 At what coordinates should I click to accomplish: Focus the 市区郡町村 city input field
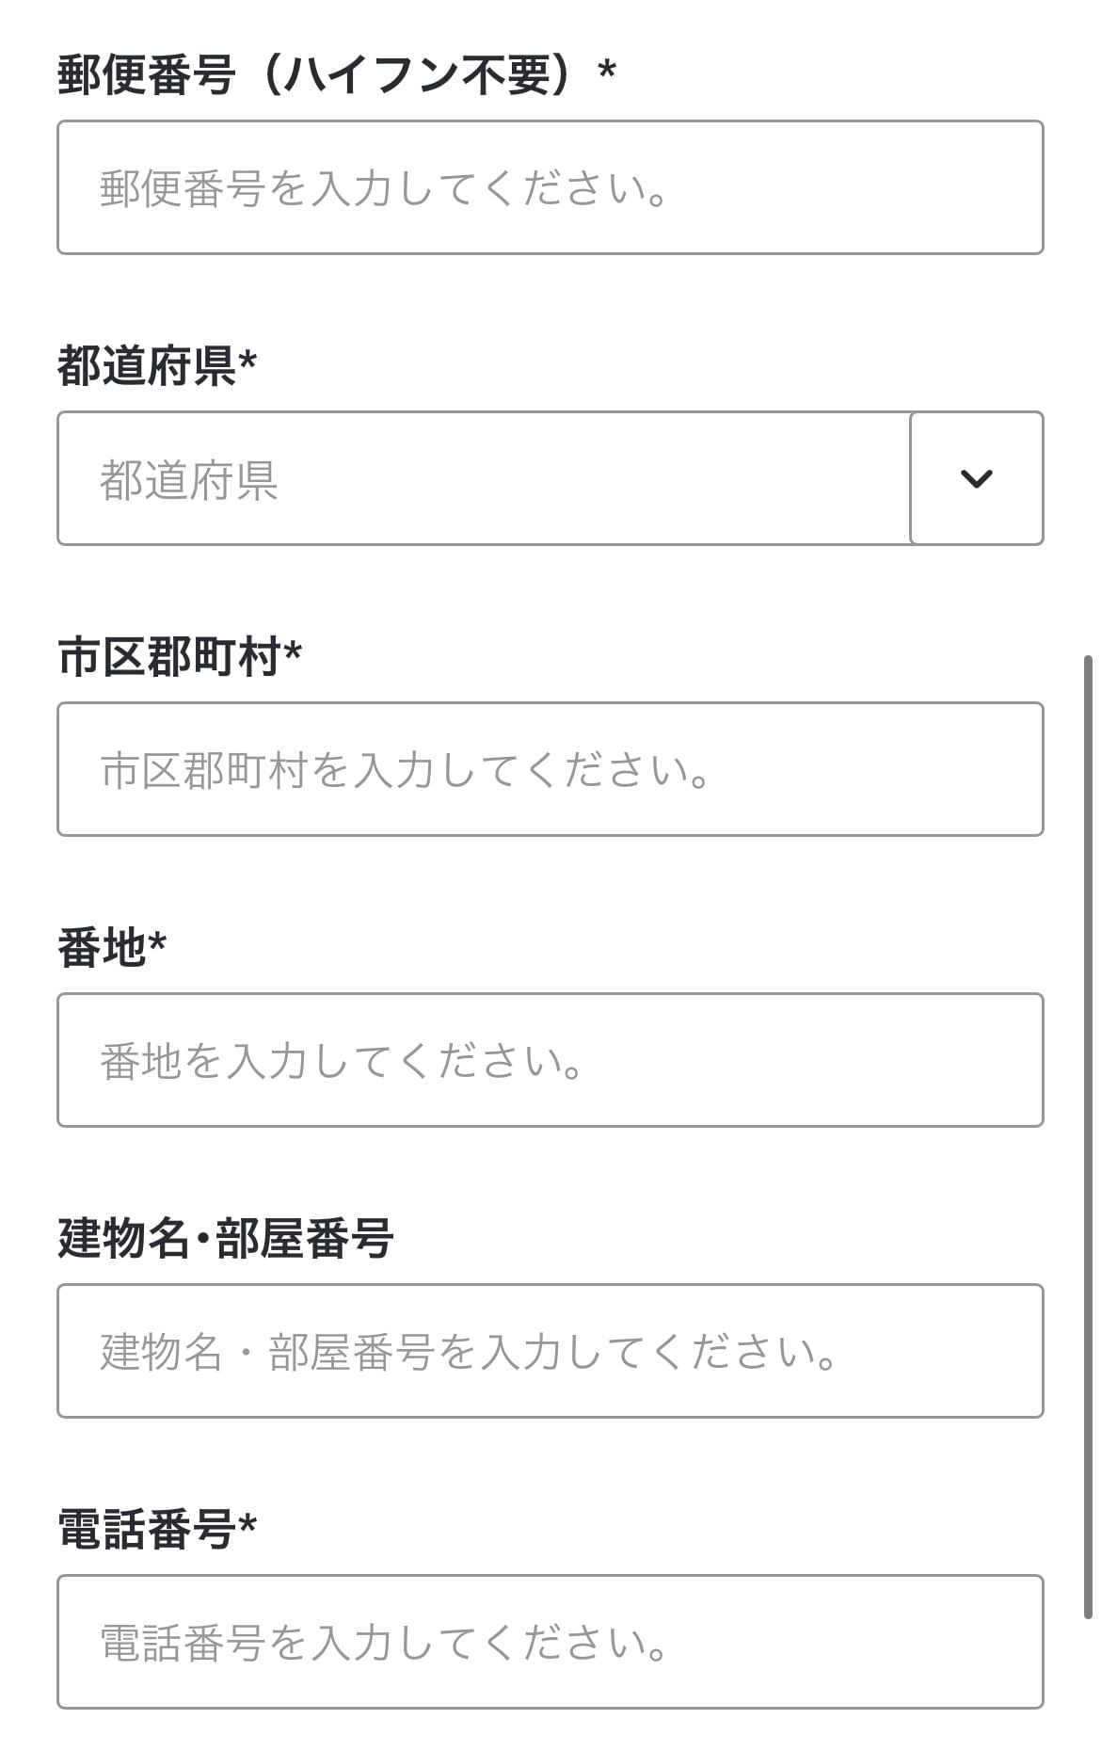pyautogui.click(x=550, y=769)
